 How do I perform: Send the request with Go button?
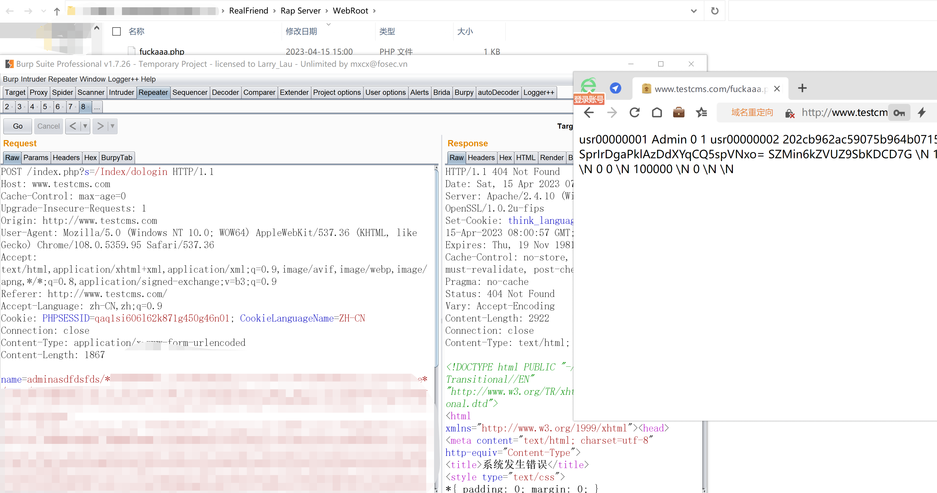click(x=18, y=126)
